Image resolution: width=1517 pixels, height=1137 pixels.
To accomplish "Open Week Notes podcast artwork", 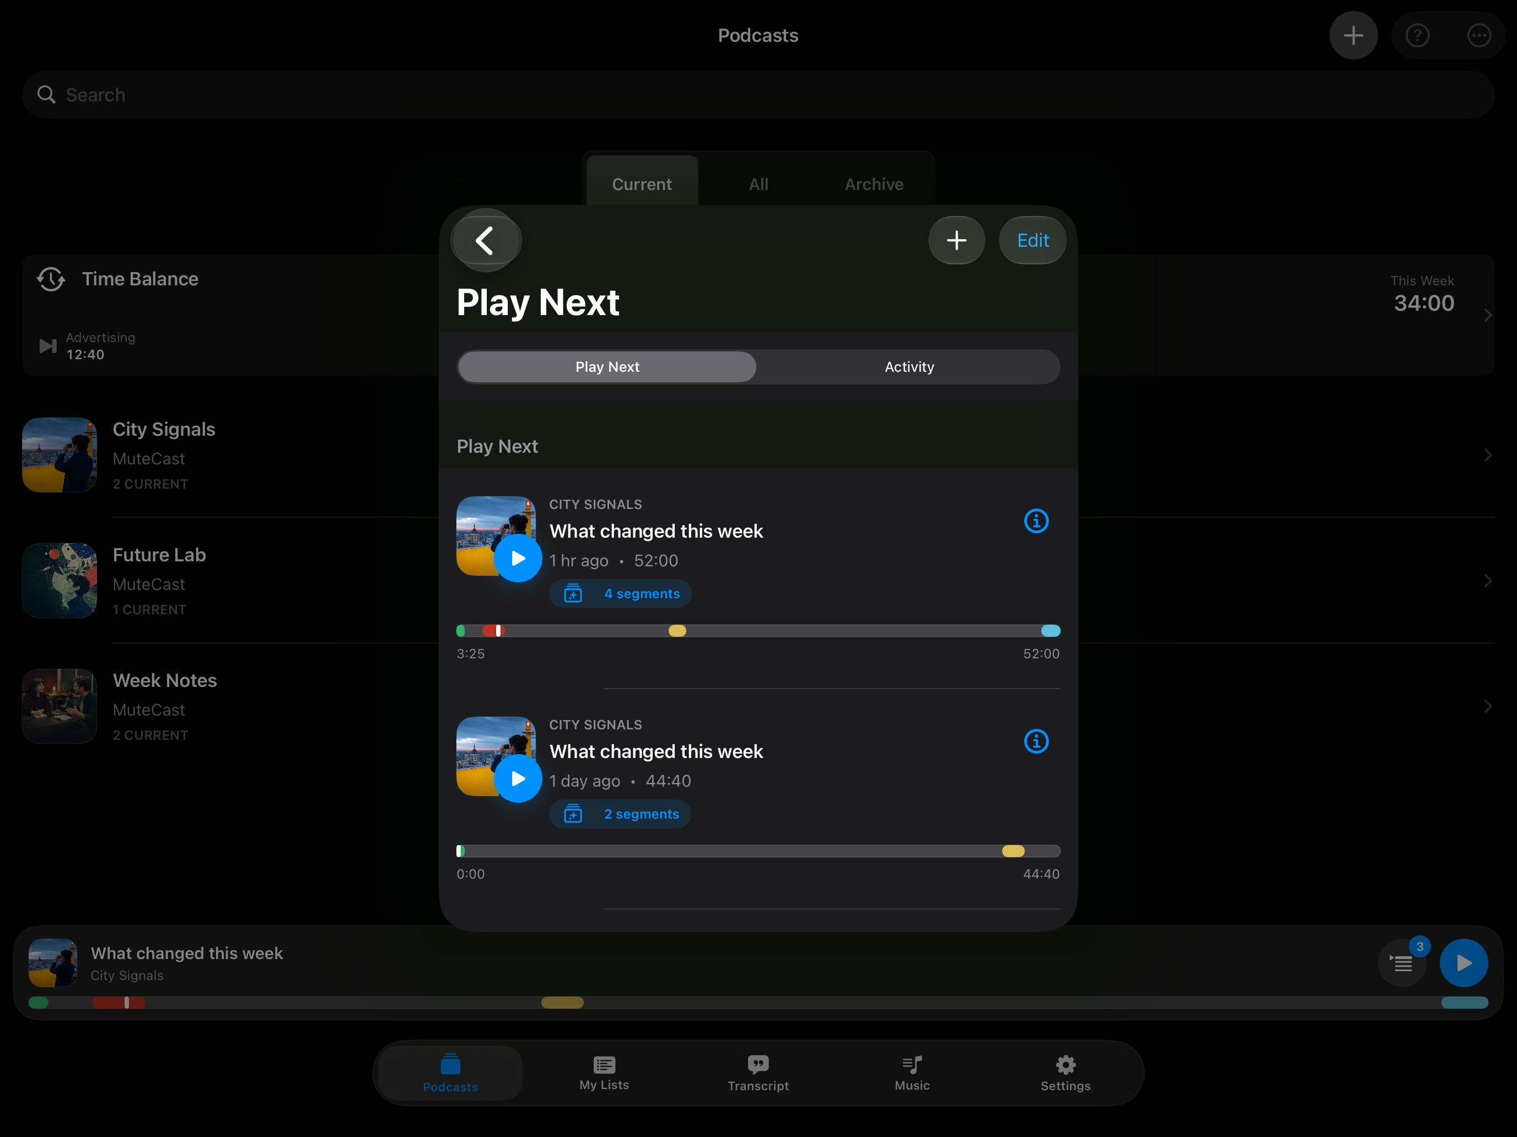I will click(60, 706).
